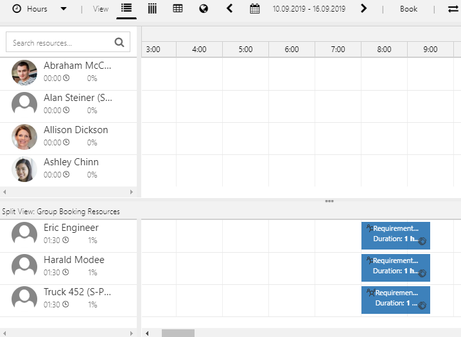461x337 pixels.
Task: Click the 9:00 time column header
Action: pyautogui.click(x=430, y=49)
